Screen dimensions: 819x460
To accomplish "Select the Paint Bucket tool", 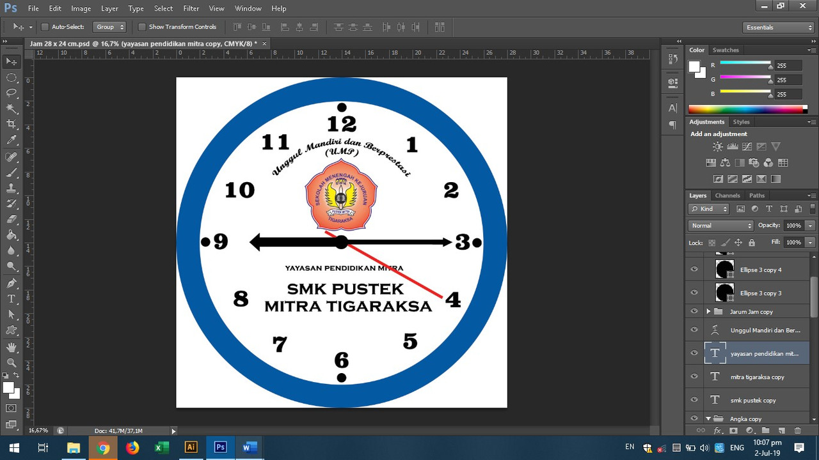I will click(12, 235).
